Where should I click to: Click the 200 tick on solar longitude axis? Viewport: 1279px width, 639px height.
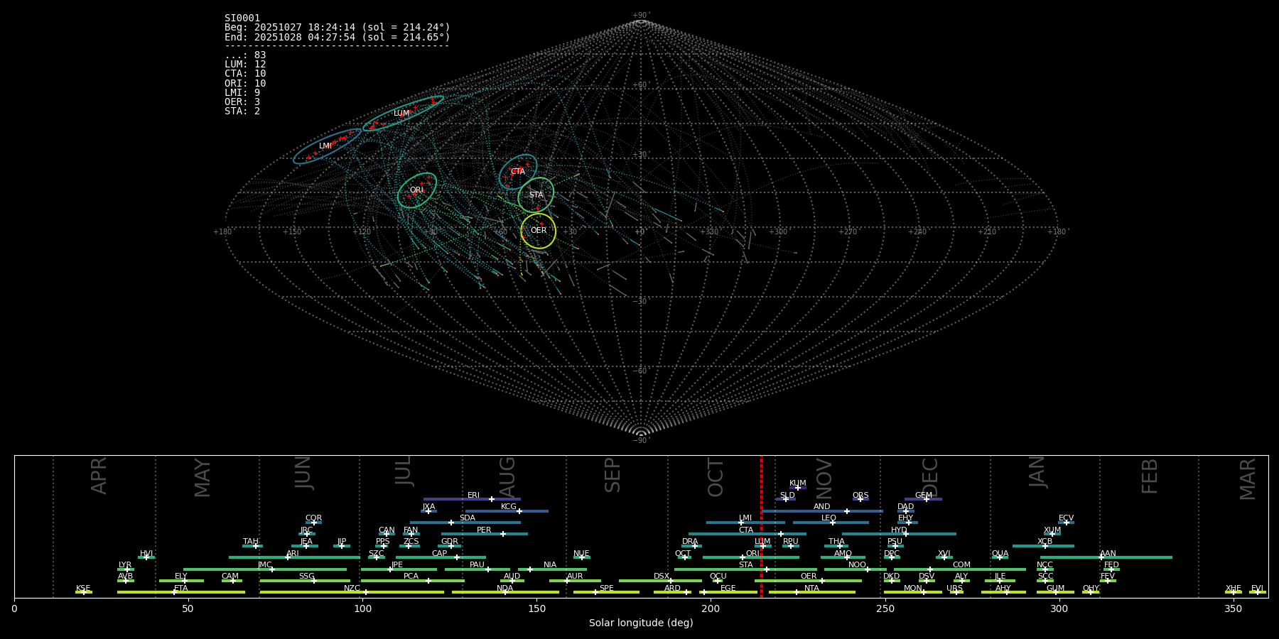click(x=711, y=608)
